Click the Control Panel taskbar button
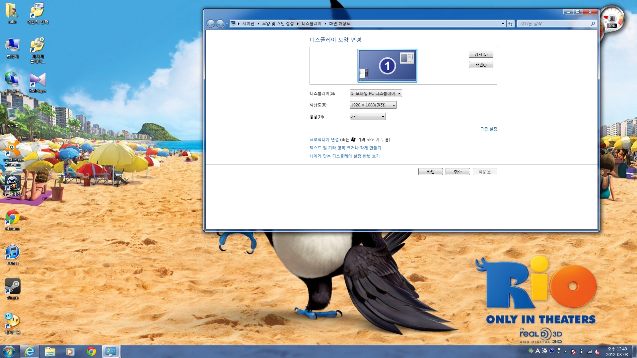This screenshot has width=637, height=358. pyautogui.click(x=111, y=351)
